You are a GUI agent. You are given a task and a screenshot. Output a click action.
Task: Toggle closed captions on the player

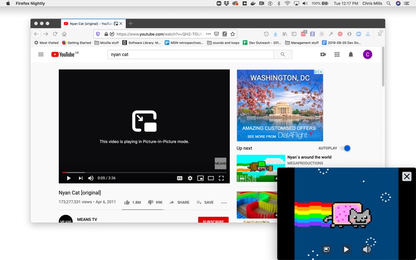coord(179,178)
